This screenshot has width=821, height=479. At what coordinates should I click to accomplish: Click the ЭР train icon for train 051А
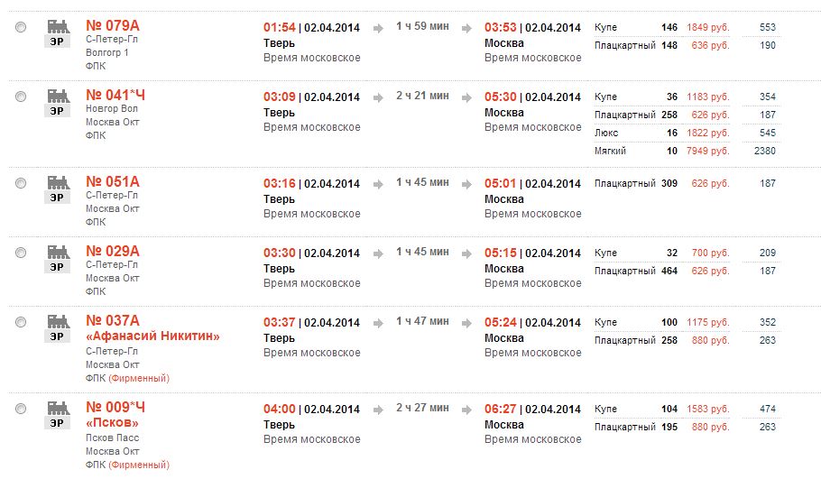(58, 189)
